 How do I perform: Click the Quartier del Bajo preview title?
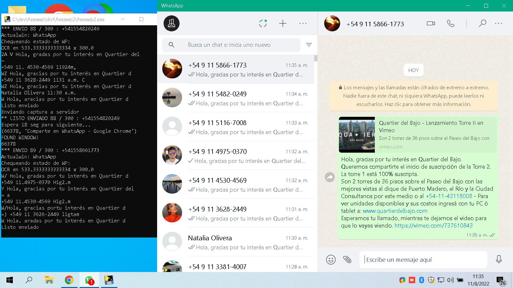[x=431, y=126]
